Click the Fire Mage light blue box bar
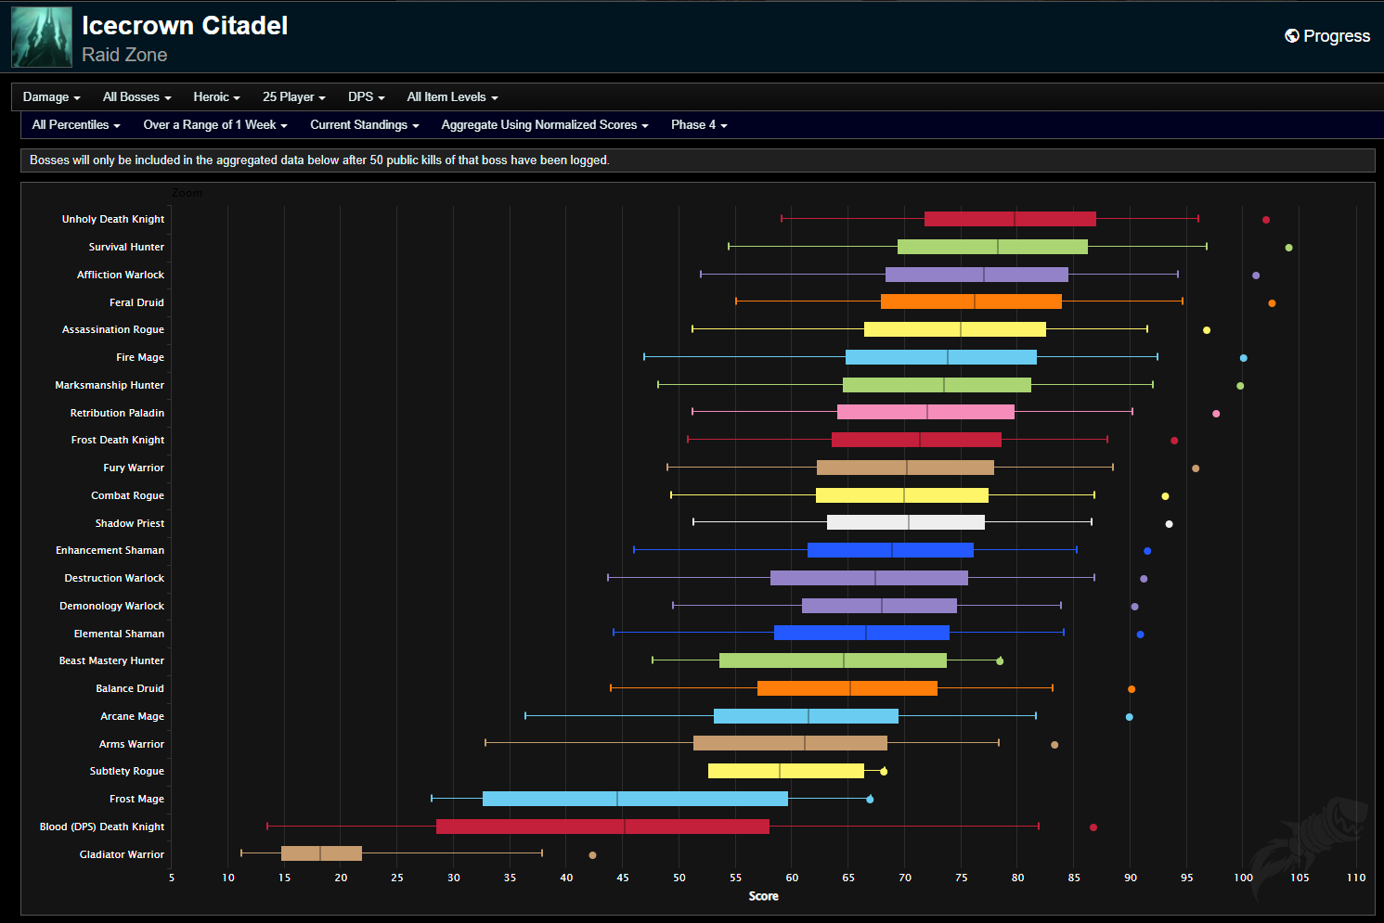This screenshot has width=1384, height=923. pos(941,357)
